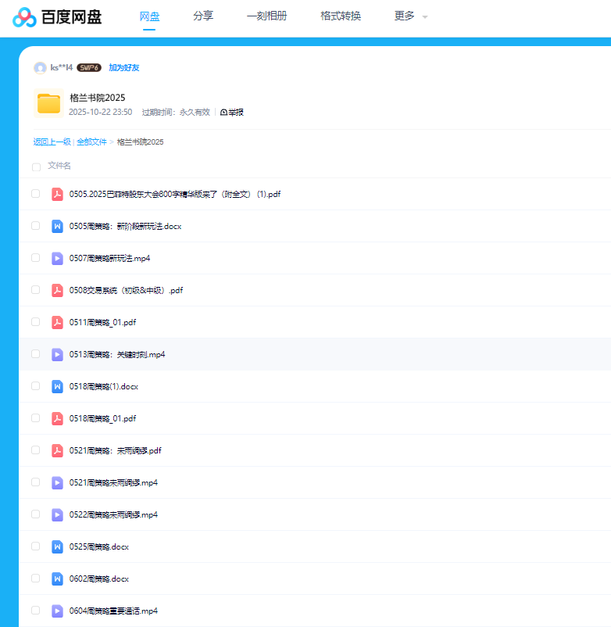Click the 格兰书院2025 folder title
Viewport: 611px width, 627px height.
(x=97, y=98)
